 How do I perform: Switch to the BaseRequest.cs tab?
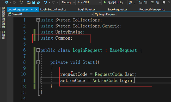pos(118,10)
